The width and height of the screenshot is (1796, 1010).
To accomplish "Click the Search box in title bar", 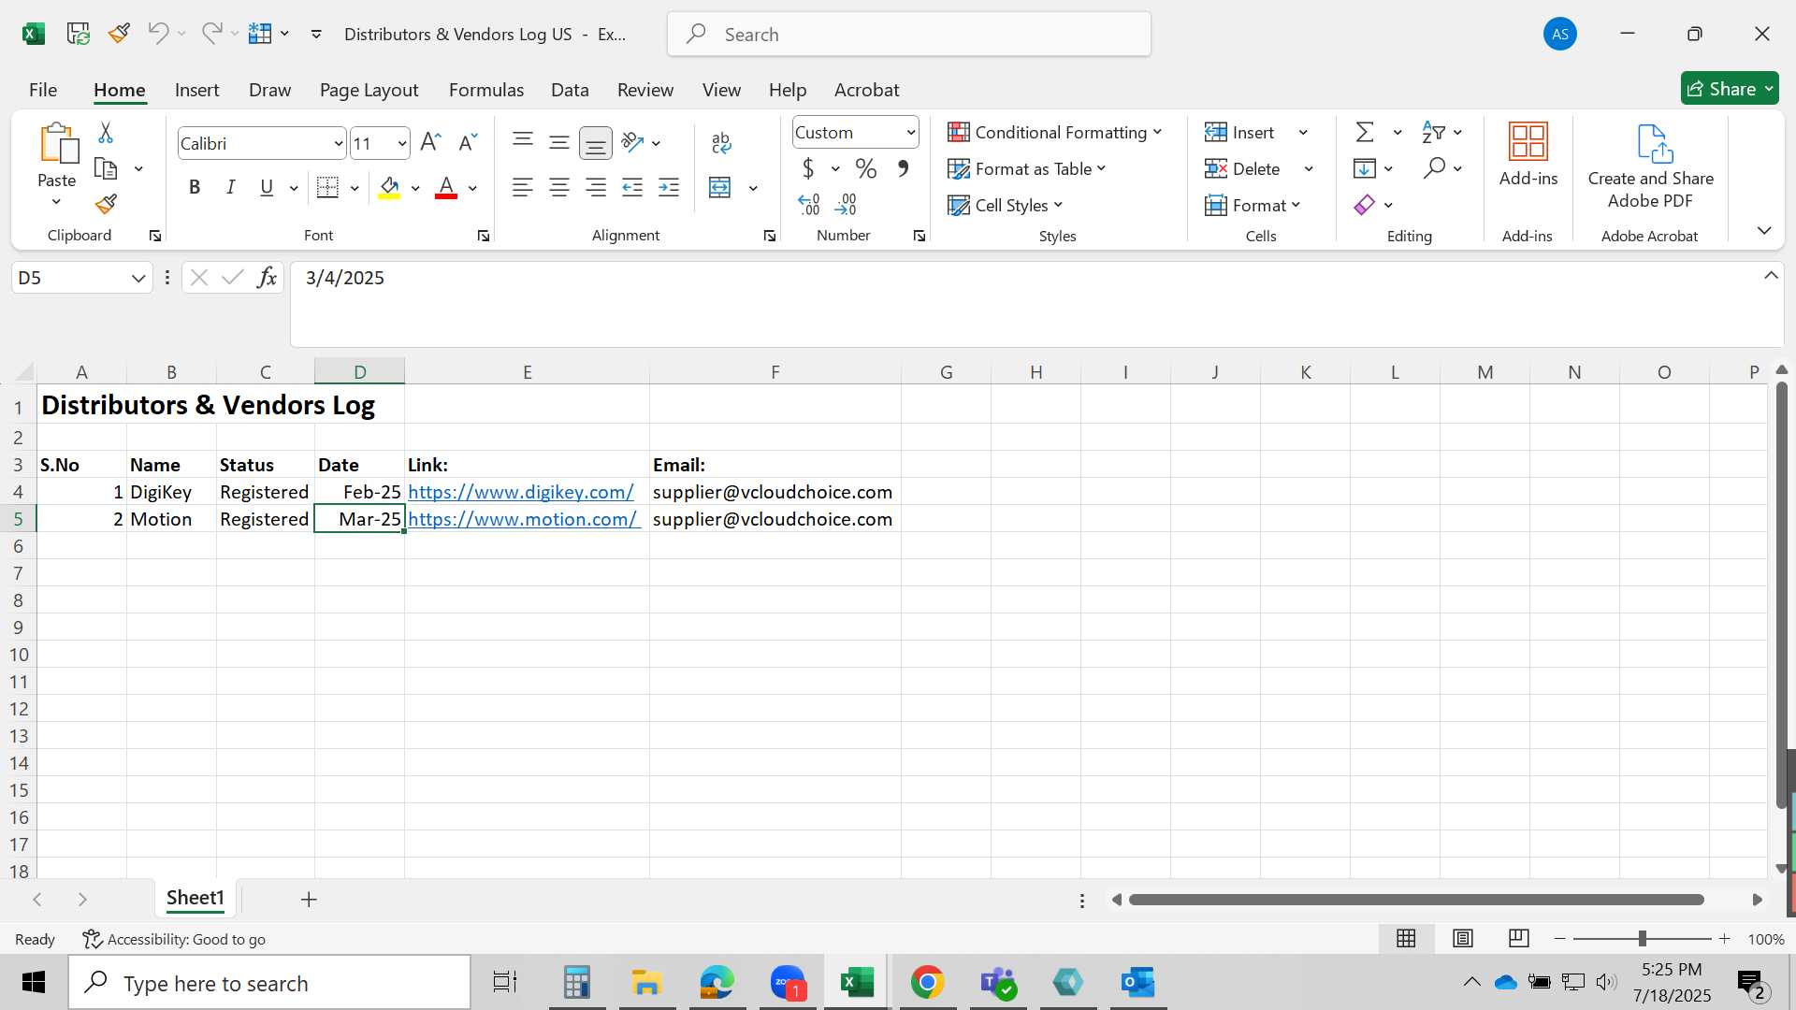I will pos(909,35).
